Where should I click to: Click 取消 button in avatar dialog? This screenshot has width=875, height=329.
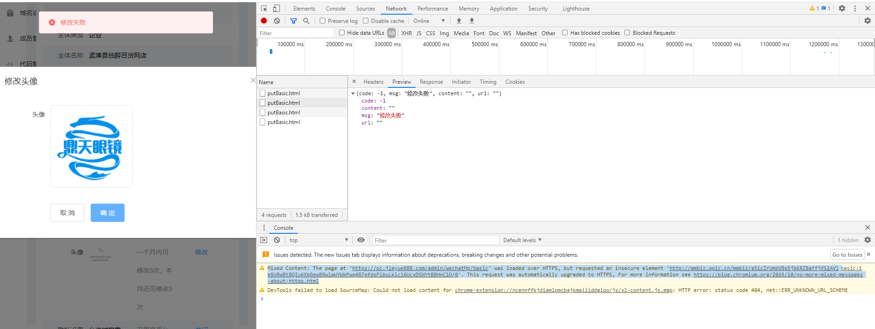67,213
